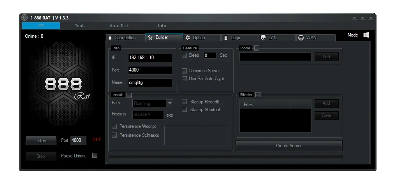Click the plug icon on Connection tab
394x185 pixels.
[x=110, y=38]
